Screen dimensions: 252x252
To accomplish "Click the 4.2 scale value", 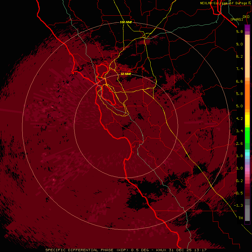I will click(x=239, y=119).
